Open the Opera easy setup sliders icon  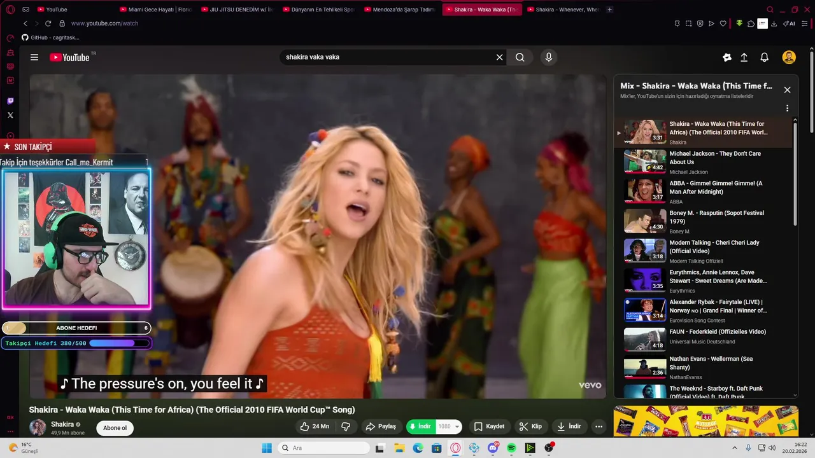(805, 24)
